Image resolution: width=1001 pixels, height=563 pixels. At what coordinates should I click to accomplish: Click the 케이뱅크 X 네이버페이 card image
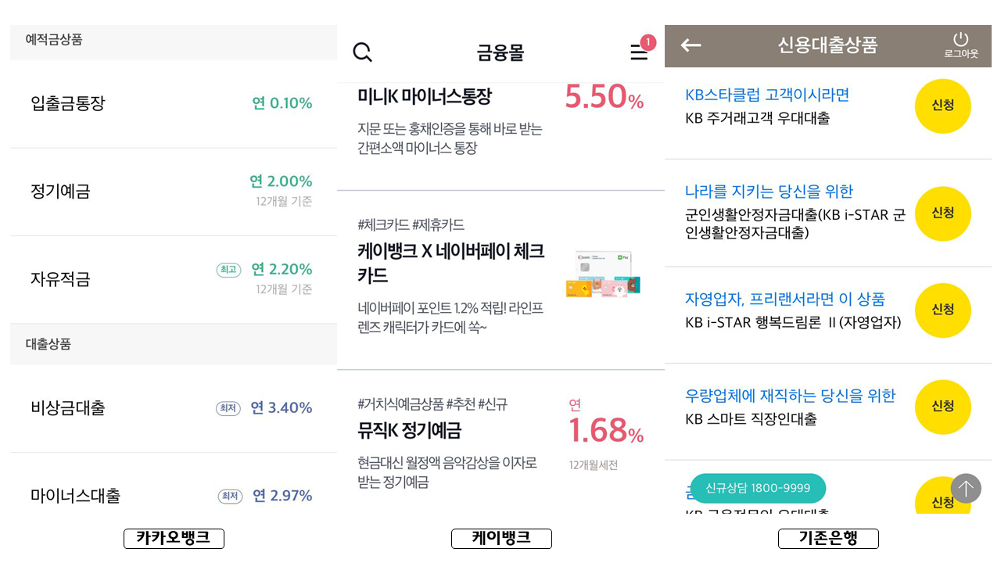pyautogui.click(x=602, y=275)
